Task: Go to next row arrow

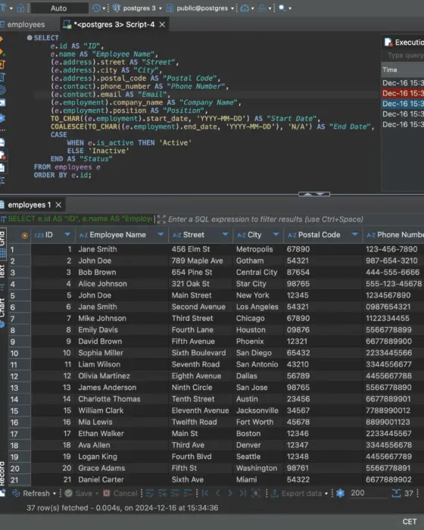Action: click(x=230, y=493)
